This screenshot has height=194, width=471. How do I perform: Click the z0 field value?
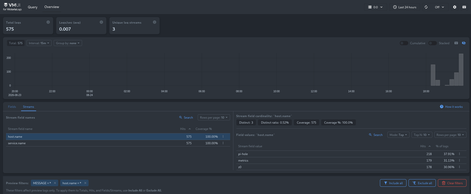pos(240,167)
